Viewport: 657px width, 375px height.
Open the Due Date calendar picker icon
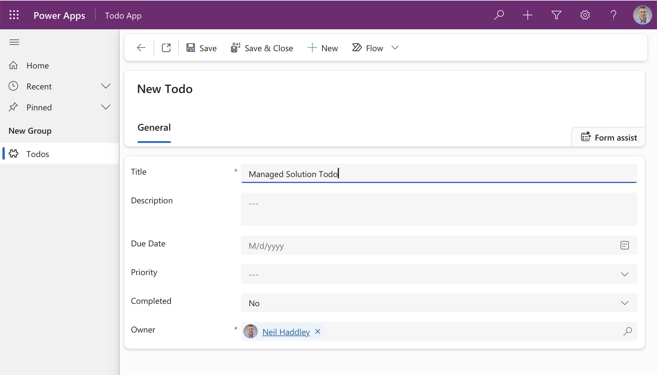pyautogui.click(x=624, y=246)
